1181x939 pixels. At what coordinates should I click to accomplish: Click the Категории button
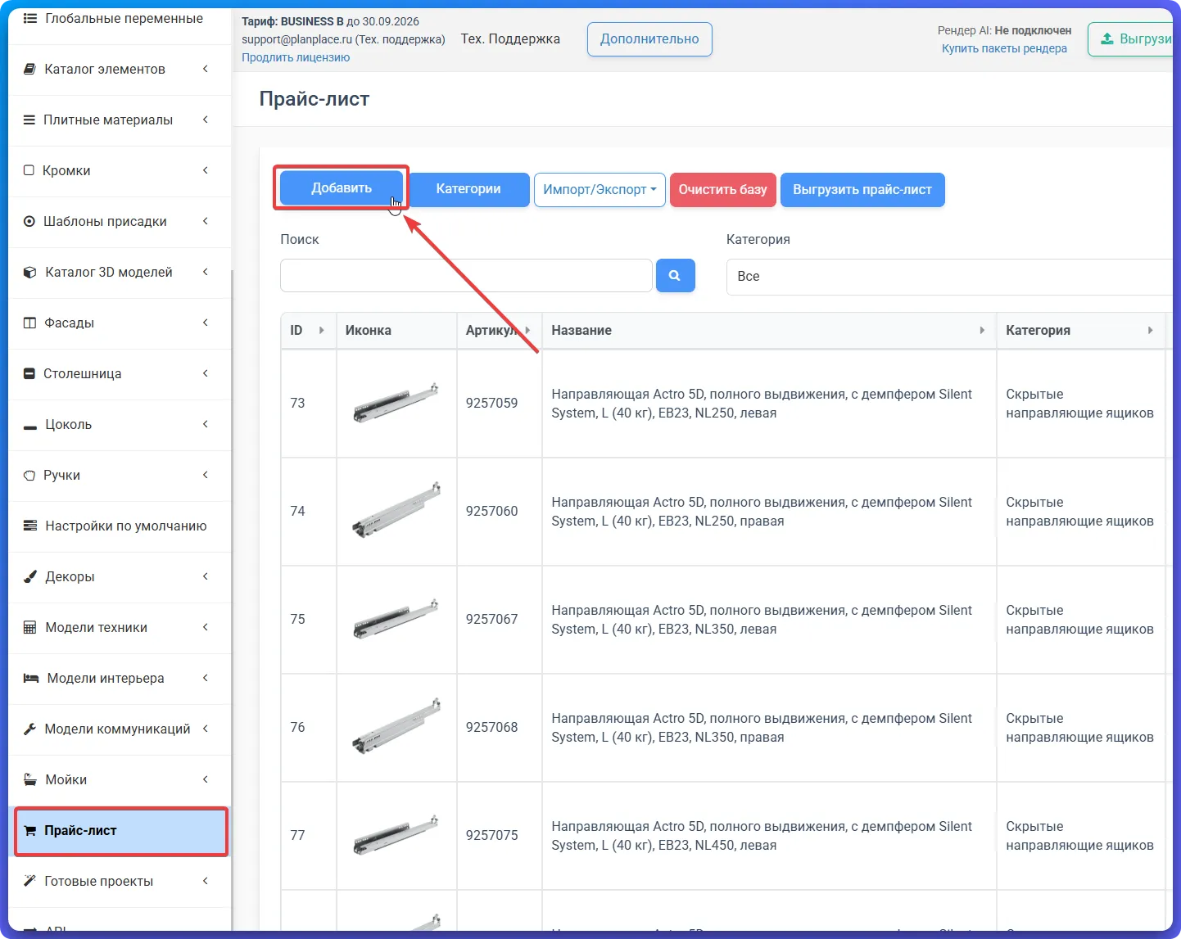(468, 189)
